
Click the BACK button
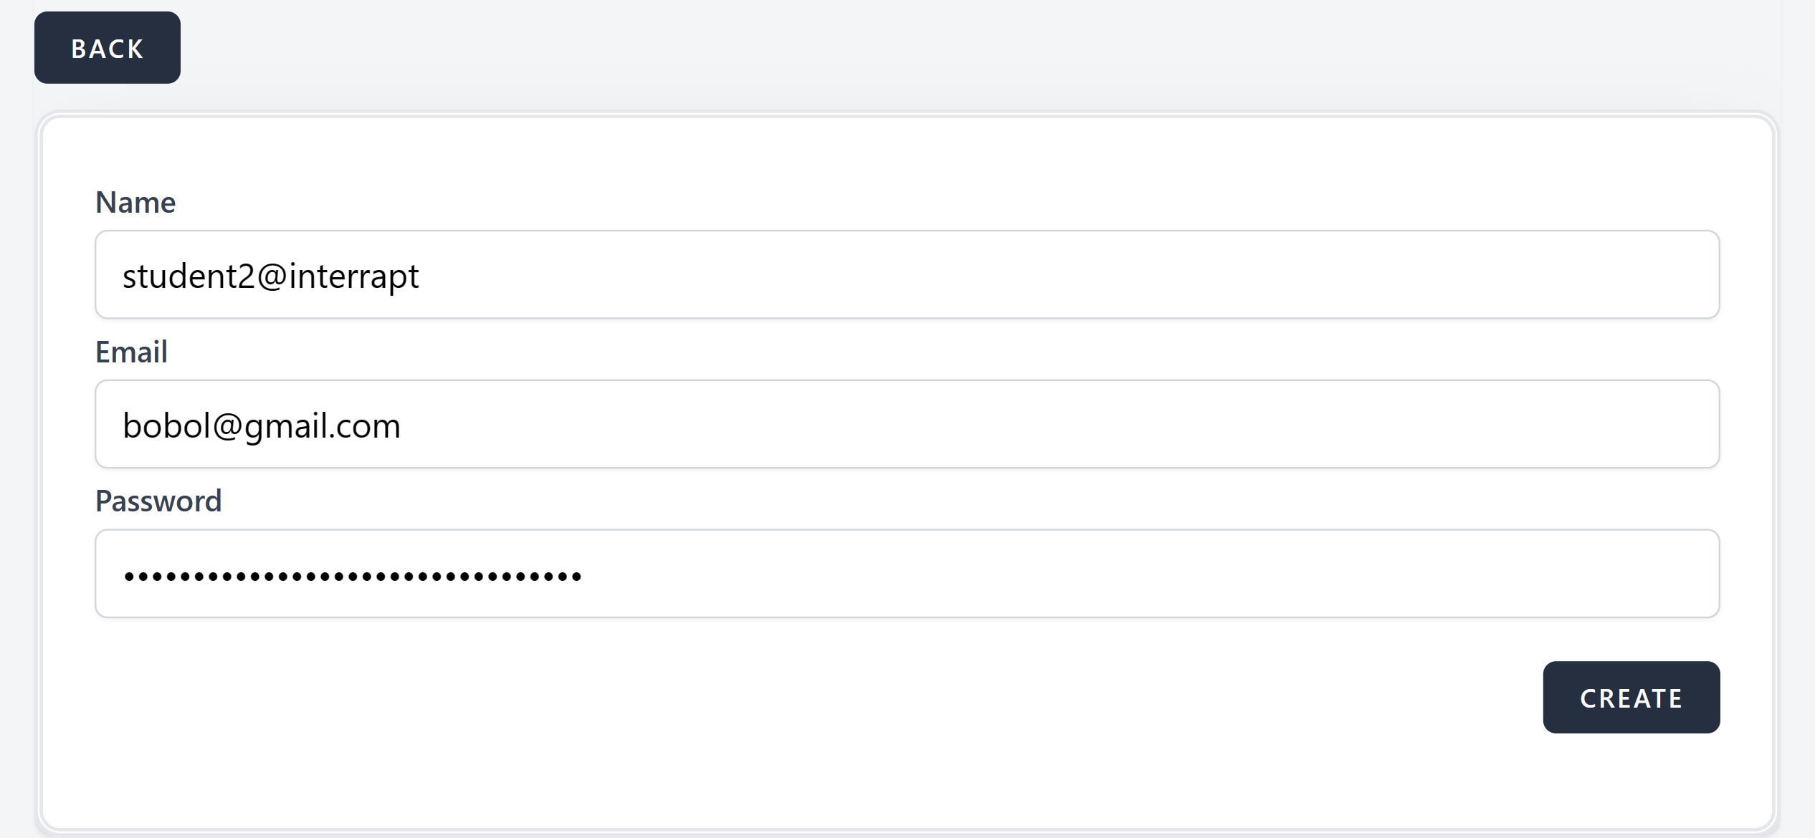pos(108,48)
